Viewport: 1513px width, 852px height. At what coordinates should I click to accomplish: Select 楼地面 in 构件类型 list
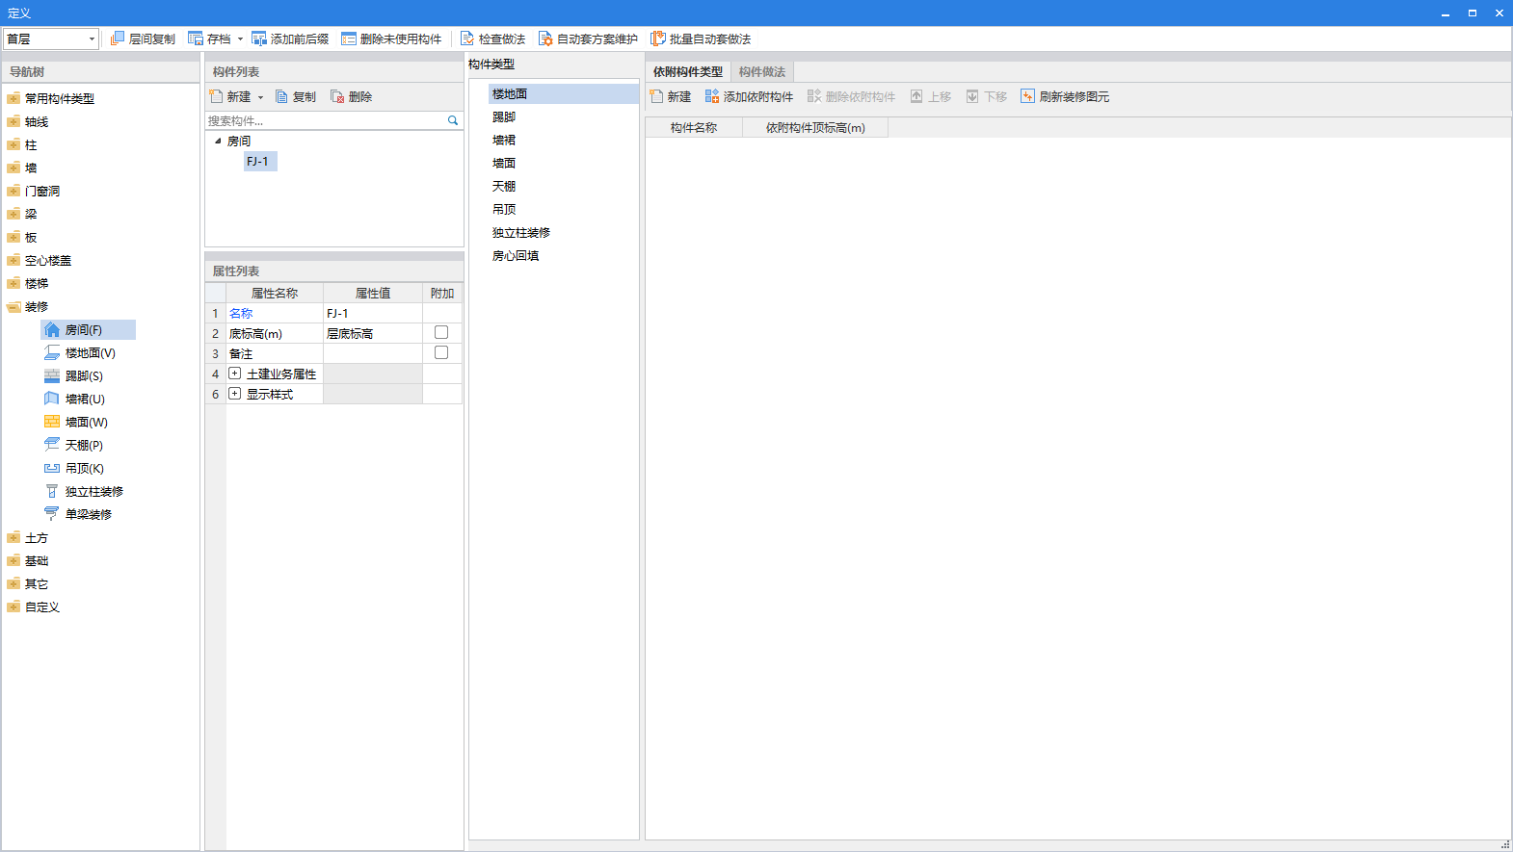(563, 94)
